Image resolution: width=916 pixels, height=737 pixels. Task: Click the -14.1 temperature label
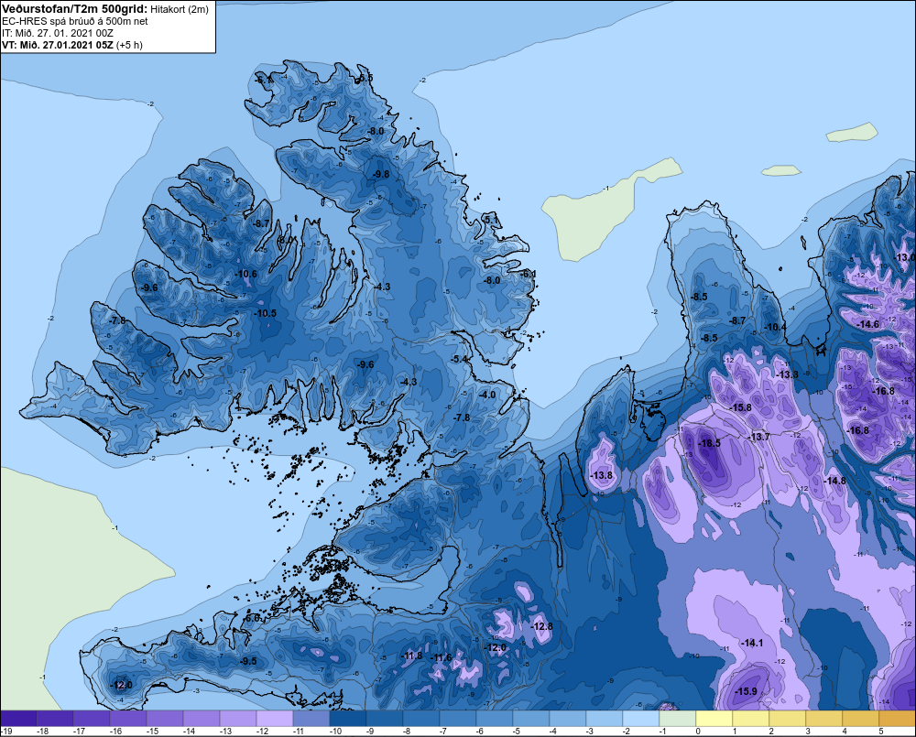(x=752, y=643)
